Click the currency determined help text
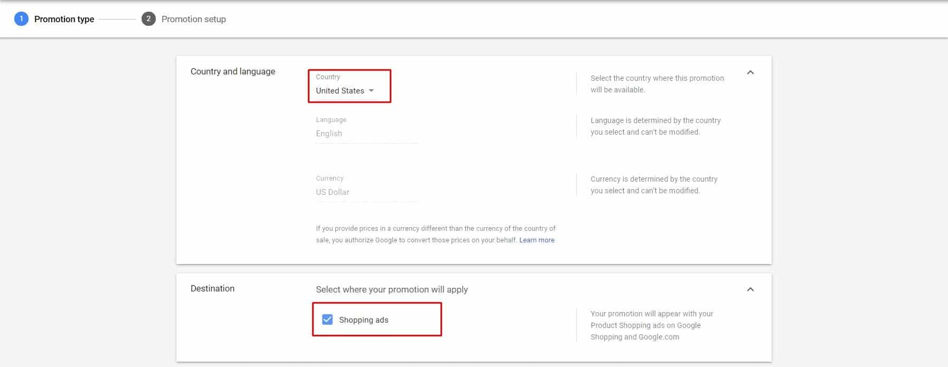 click(653, 185)
